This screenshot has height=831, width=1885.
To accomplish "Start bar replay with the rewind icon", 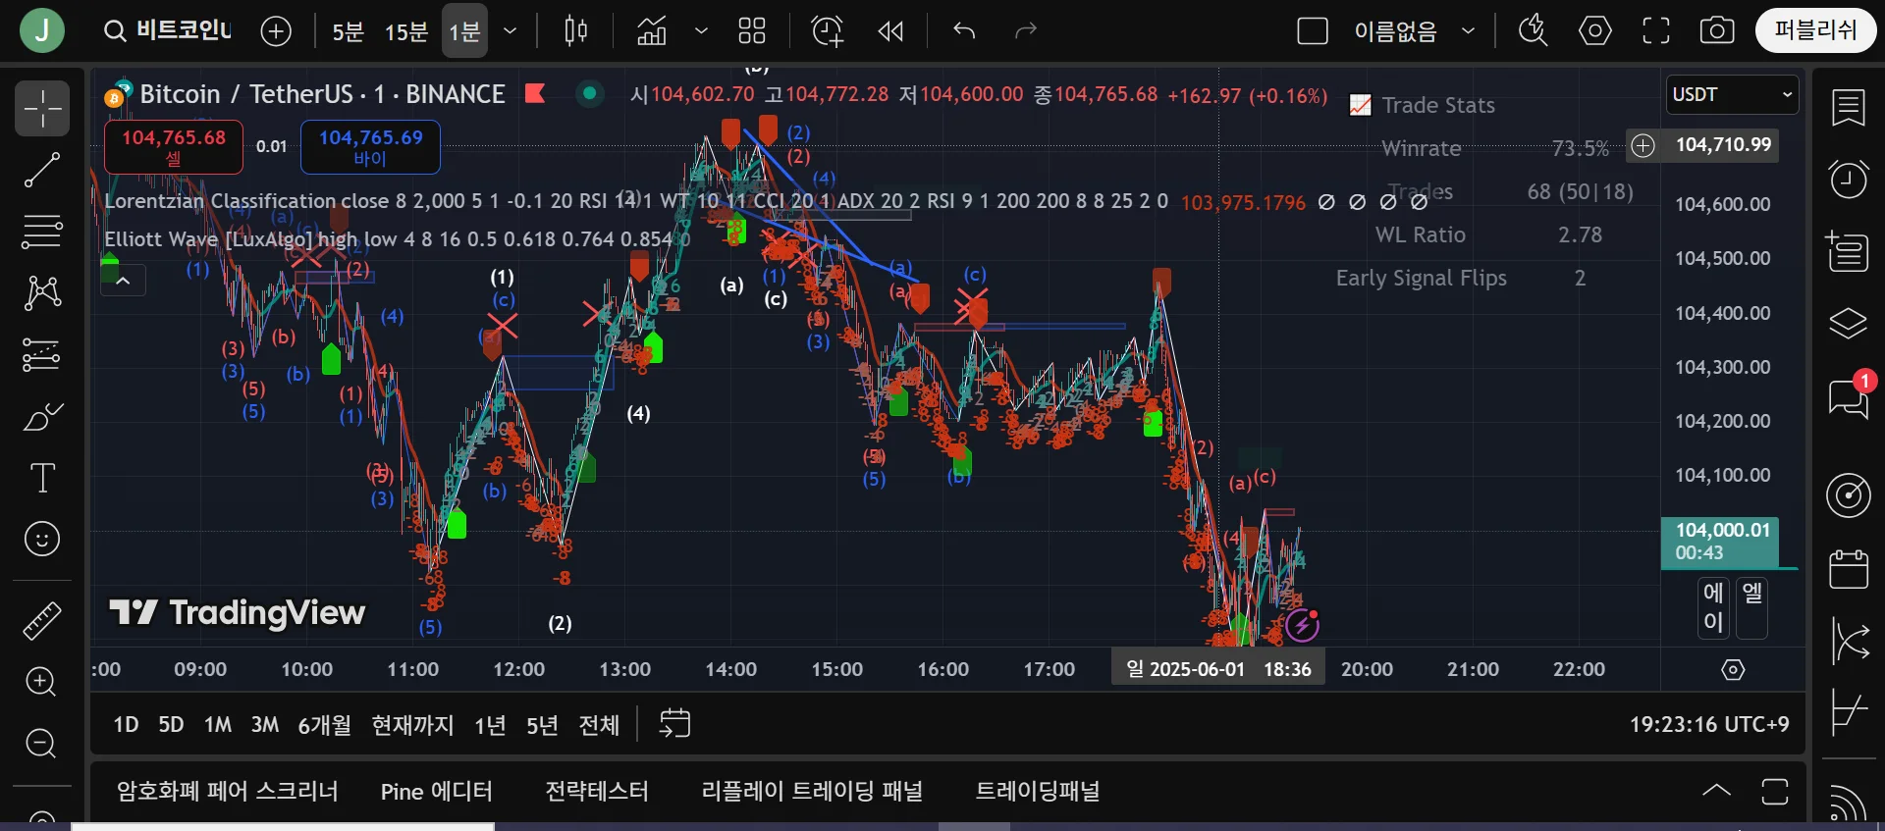I will coord(890,31).
